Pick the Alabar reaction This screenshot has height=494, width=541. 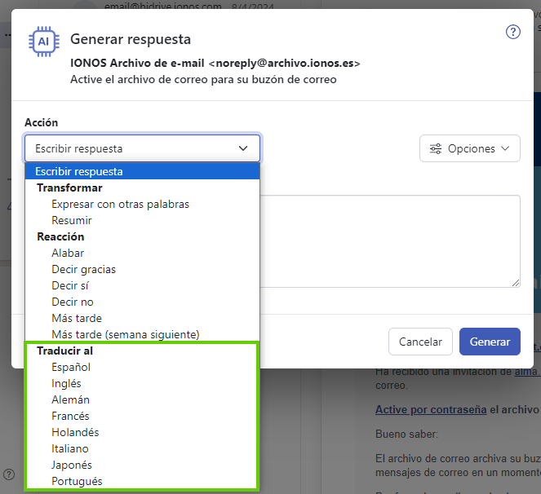point(142,253)
